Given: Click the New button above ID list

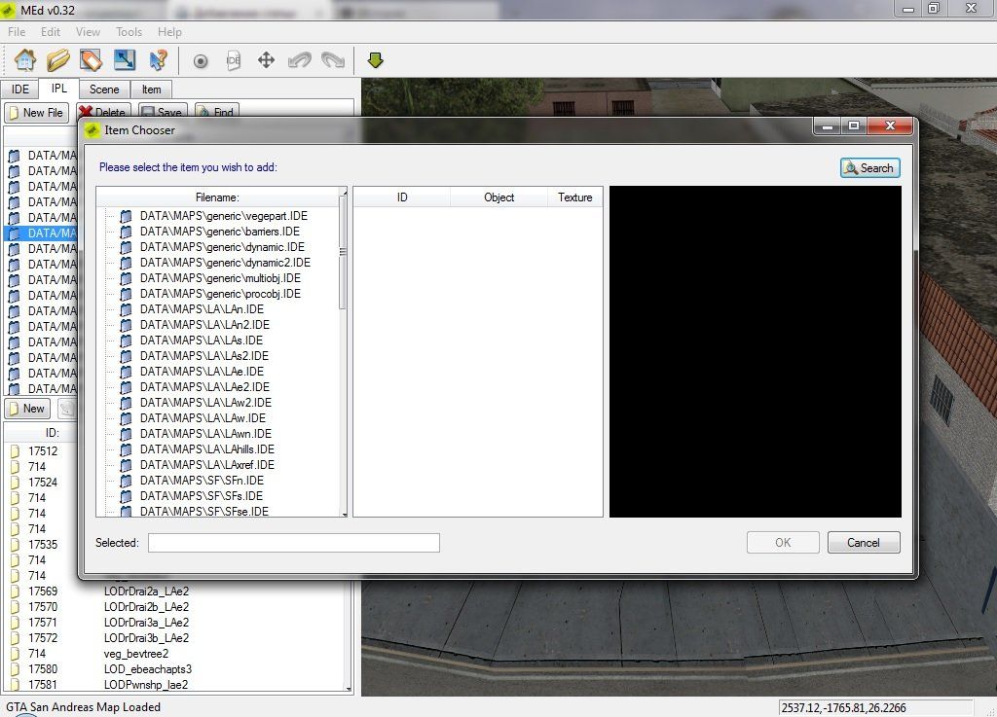Looking at the screenshot, I should click(x=27, y=409).
